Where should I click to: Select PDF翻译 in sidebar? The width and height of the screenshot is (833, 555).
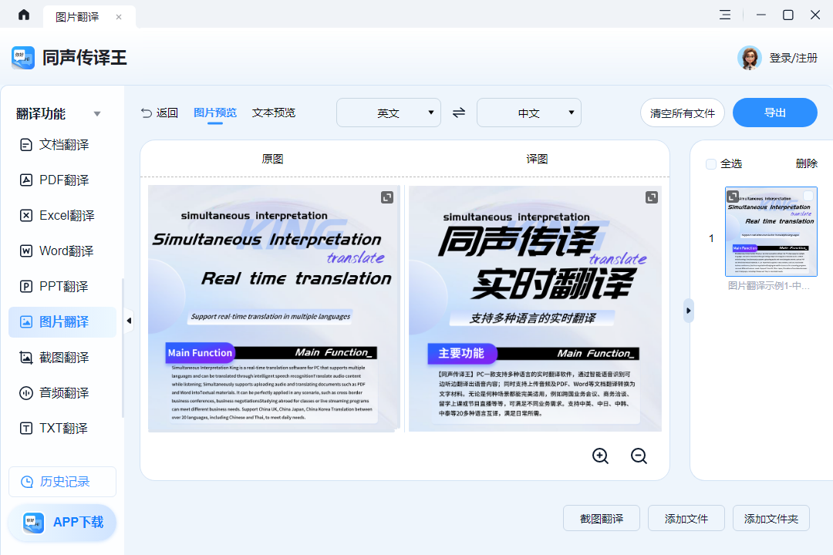pos(62,180)
